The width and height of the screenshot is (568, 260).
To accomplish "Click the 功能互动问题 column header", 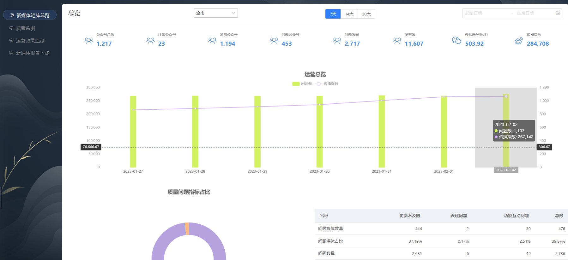I will point(517,216).
